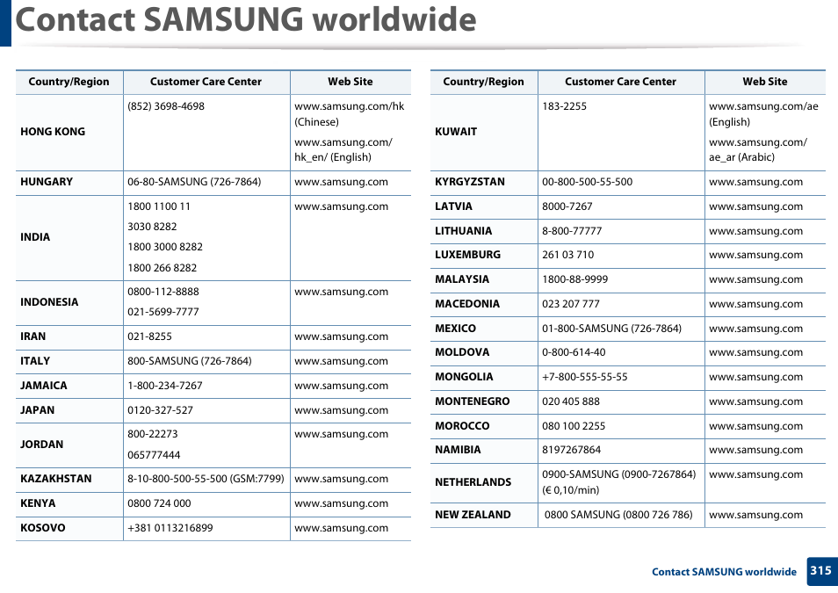Select Kyrgyzstan number 00-800-500-55-500

coord(588,182)
